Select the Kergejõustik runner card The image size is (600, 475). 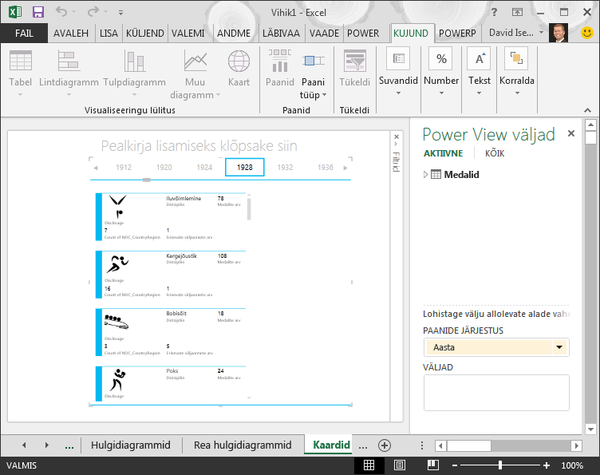tap(171, 275)
